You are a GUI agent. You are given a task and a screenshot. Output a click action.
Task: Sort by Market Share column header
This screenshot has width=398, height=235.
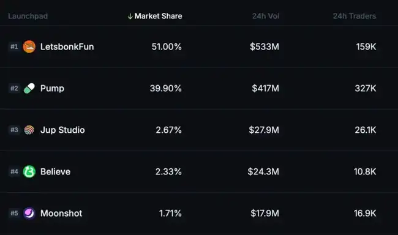coord(158,16)
